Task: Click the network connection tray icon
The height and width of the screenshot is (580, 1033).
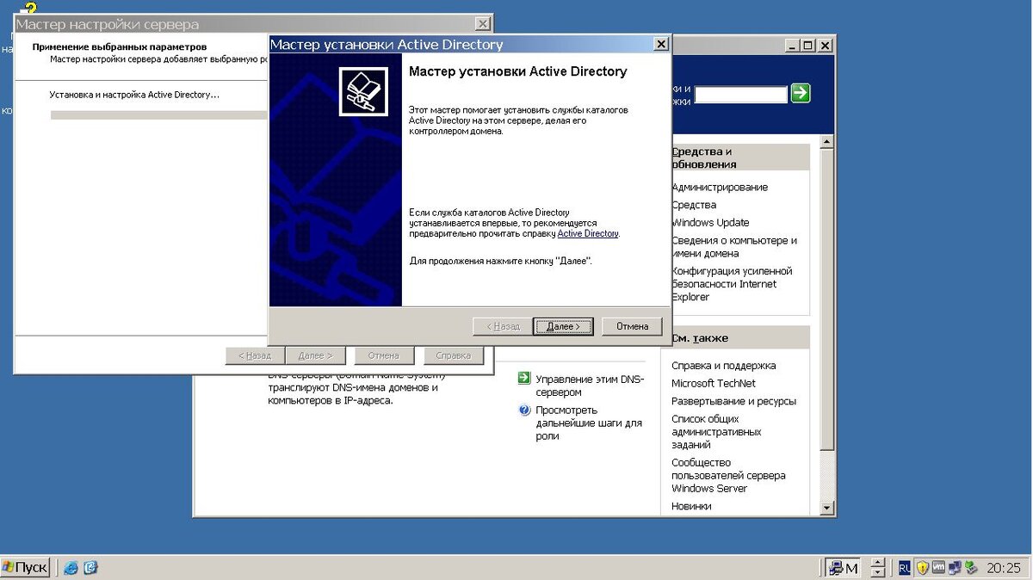Action: click(x=955, y=568)
